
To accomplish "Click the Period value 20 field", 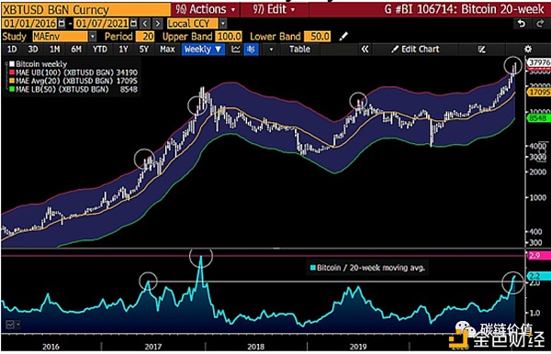I will click(x=145, y=37).
